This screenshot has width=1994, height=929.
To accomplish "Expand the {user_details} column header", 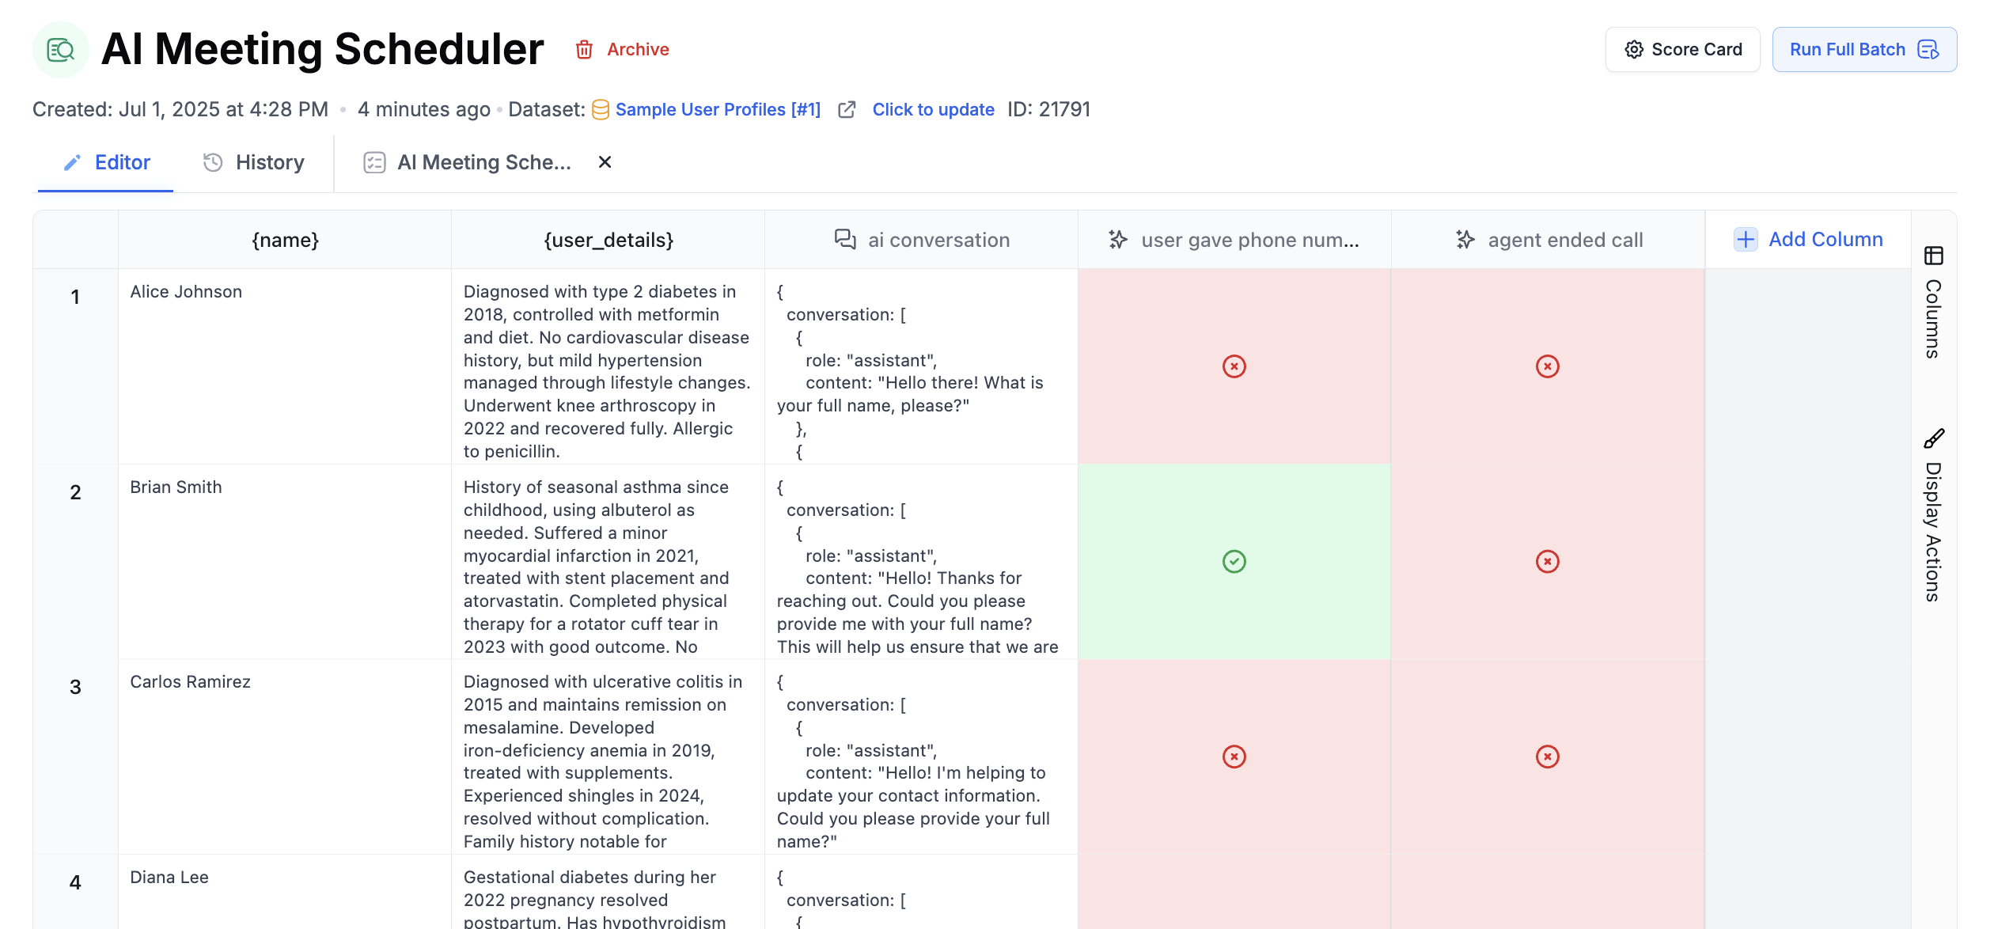I will click(607, 240).
